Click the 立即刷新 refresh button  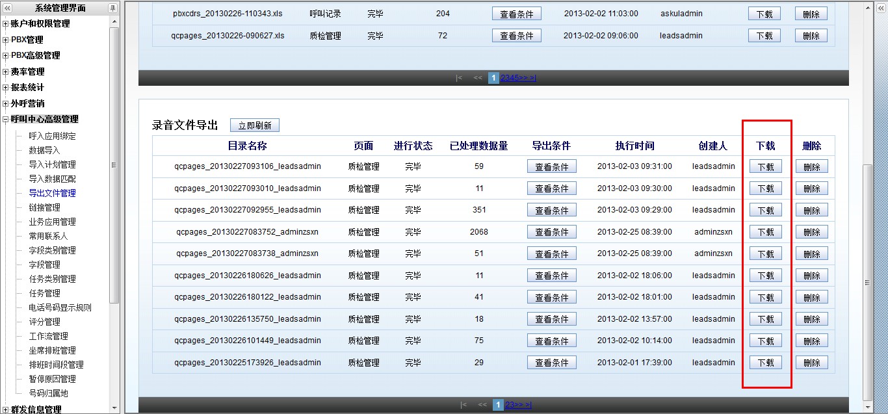coord(254,125)
